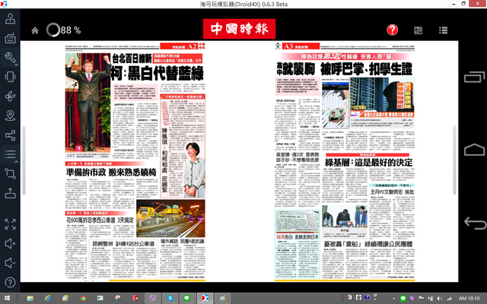Expand the small arrow beside the list icon

point(17,161)
